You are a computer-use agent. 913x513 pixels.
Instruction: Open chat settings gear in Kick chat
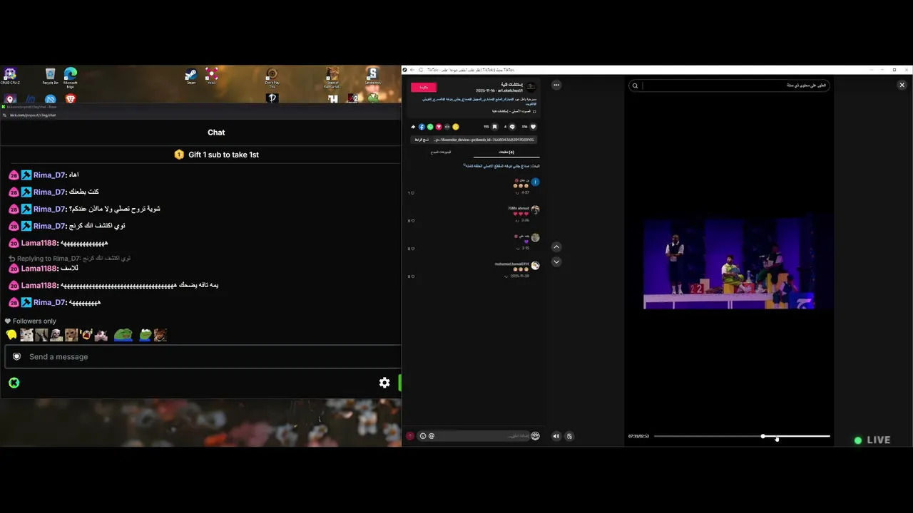pyautogui.click(x=384, y=383)
